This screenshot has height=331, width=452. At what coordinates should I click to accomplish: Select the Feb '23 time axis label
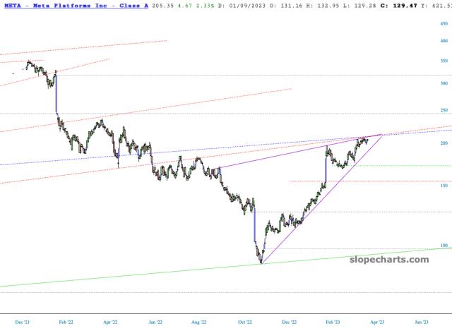click(333, 320)
